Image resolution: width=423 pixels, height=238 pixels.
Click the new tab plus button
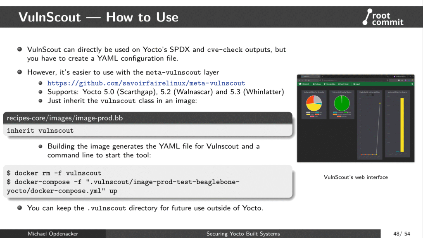322,76
